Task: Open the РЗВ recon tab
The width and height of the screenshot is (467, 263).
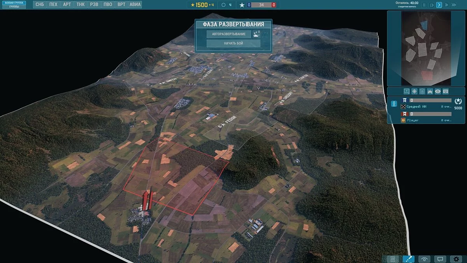Action: tap(94, 5)
